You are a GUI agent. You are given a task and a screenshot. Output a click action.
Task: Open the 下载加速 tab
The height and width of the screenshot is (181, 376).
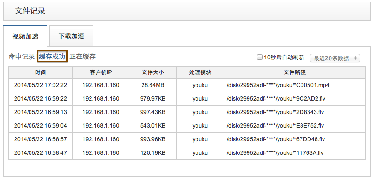click(x=71, y=36)
